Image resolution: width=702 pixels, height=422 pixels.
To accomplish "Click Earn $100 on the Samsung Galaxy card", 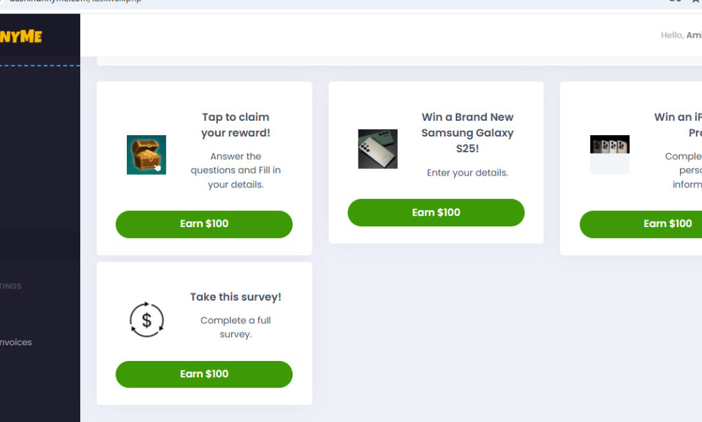I will coord(436,213).
